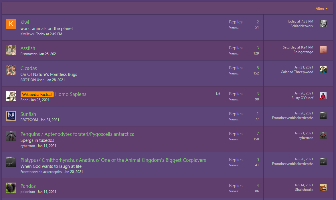Click 'On Of Nature's Pointless Bugs' snippet

point(49,74)
